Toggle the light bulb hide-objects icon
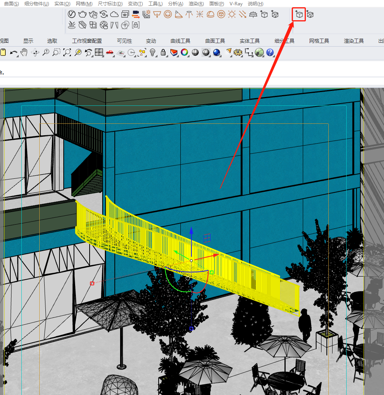Viewport: 384px width, 395px height. 153,52
